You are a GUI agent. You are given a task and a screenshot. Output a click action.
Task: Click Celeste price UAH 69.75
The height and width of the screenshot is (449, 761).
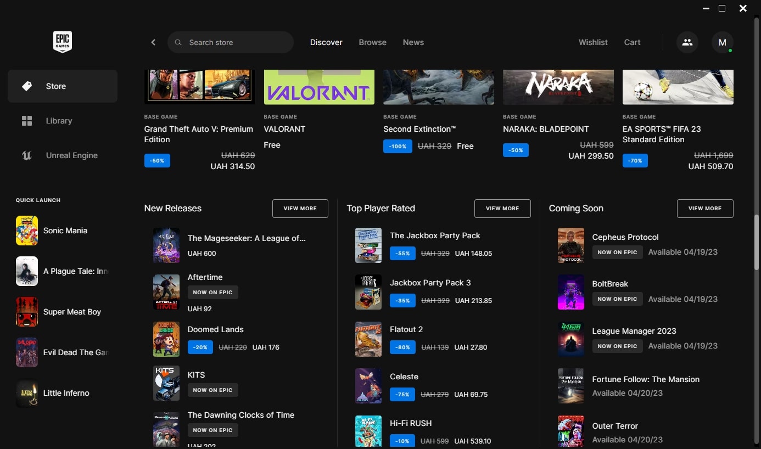click(471, 395)
